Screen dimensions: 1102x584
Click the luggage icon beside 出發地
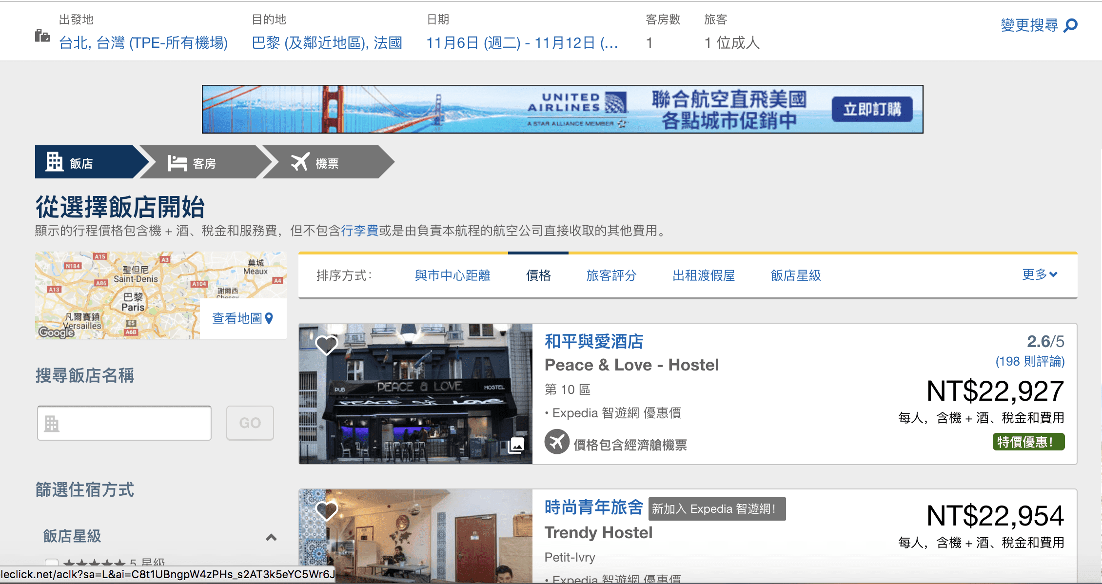42,36
